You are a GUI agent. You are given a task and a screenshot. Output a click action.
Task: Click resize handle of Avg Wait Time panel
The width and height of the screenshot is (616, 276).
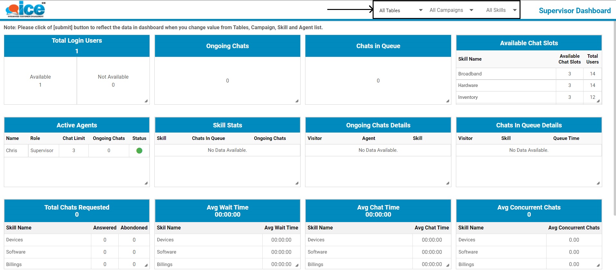(297, 265)
